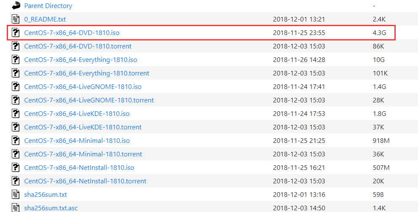Click the icon next to Everything-1810.torrent
The height and width of the screenshot is (212, 418).
[16, 73]
